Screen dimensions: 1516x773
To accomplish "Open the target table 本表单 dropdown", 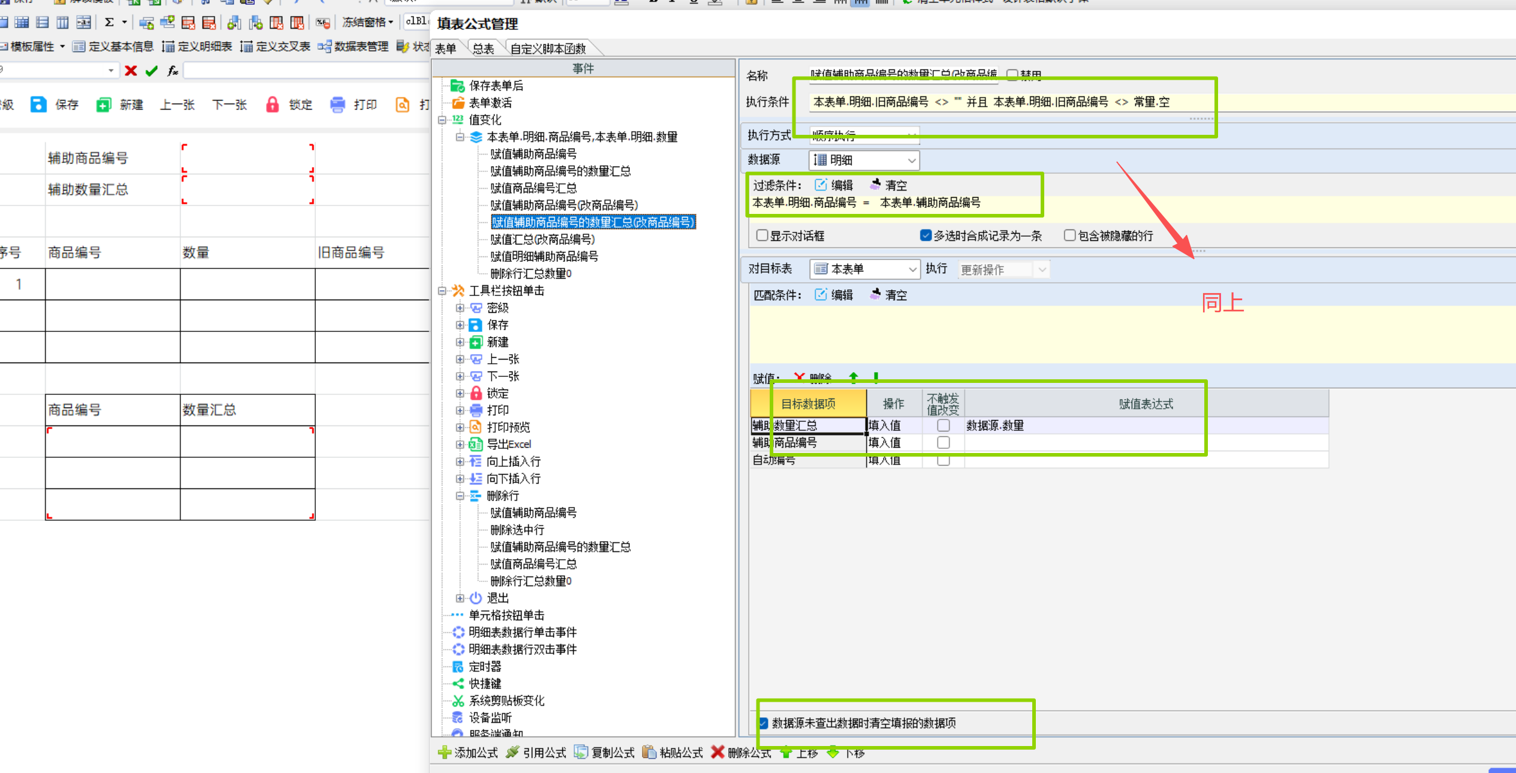I will pos(912,270).
